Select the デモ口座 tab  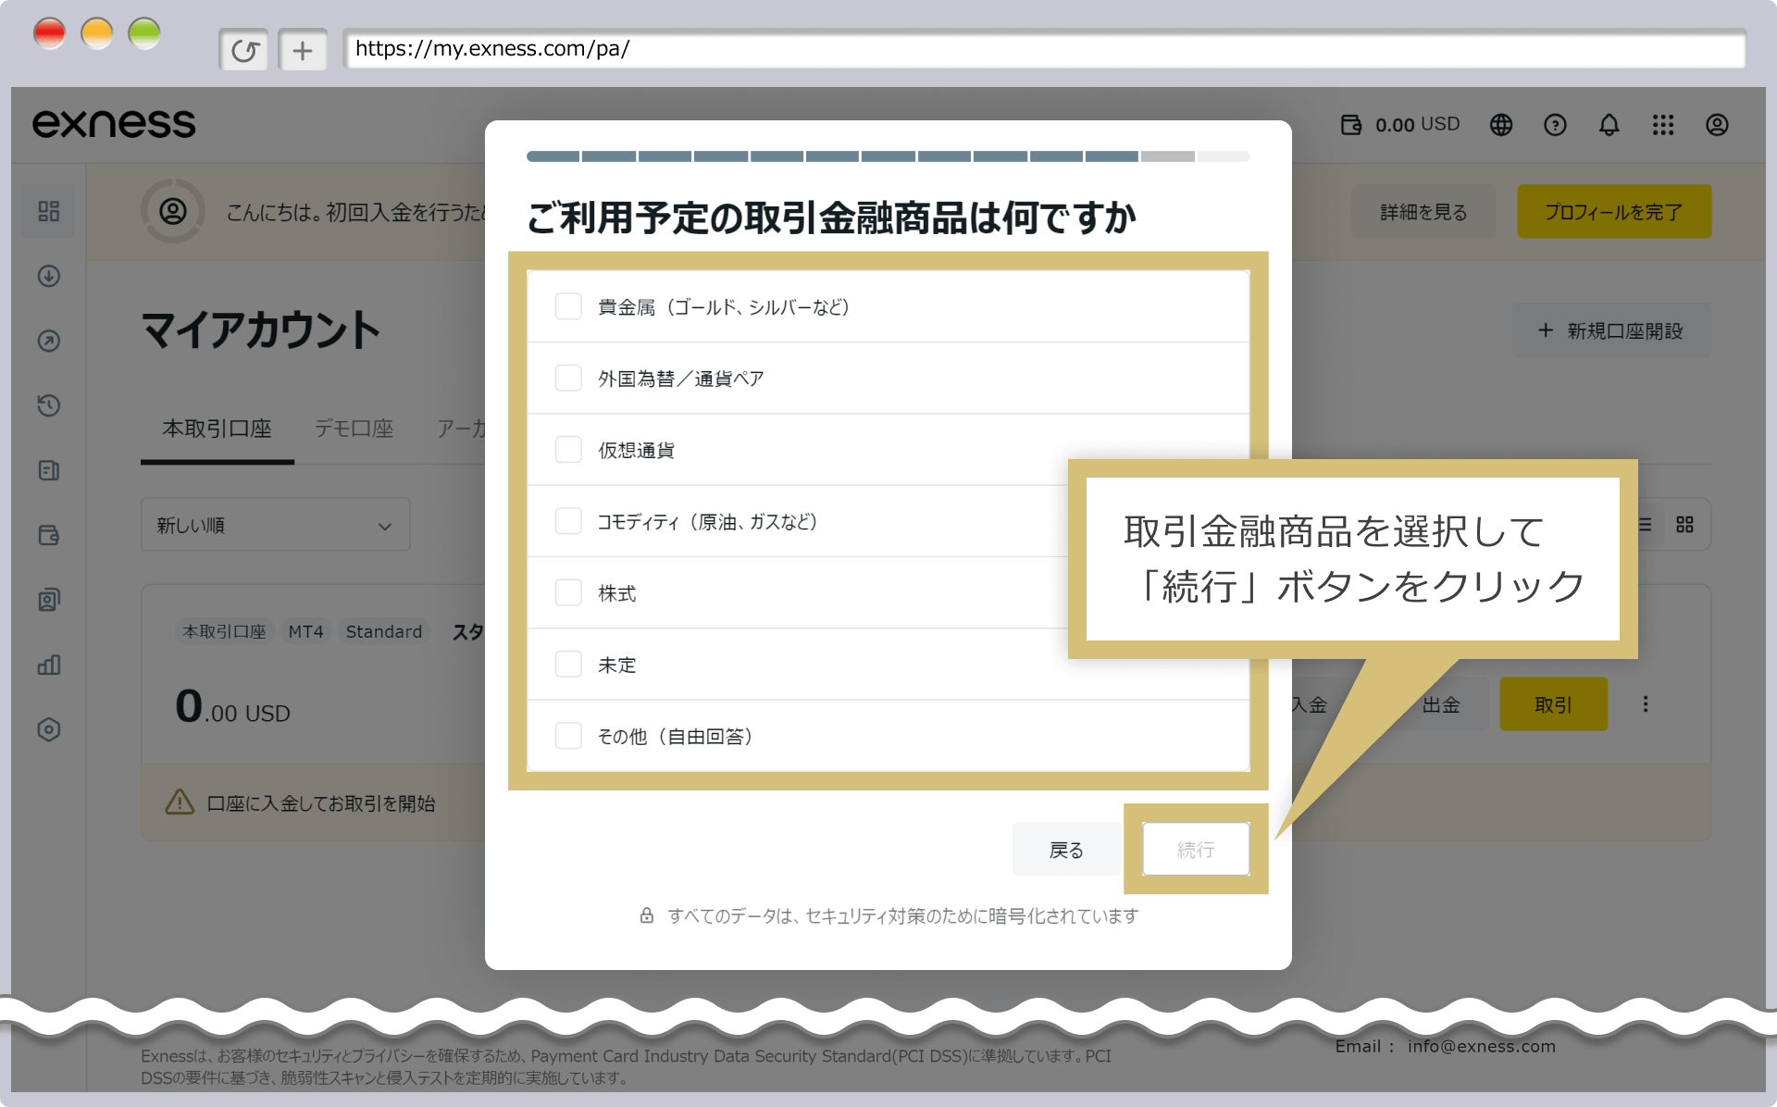tap(354, 429)
